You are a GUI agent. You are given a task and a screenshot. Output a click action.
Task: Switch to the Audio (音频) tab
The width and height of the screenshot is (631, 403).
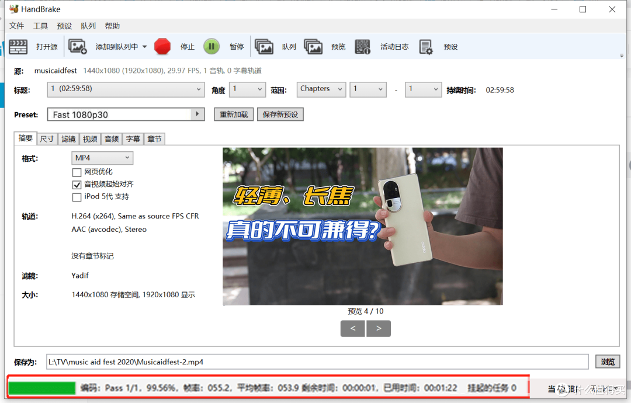click(x=112, y=139)
